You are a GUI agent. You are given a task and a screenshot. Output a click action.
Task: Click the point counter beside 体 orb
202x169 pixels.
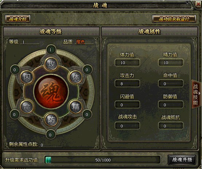point(87,70)
